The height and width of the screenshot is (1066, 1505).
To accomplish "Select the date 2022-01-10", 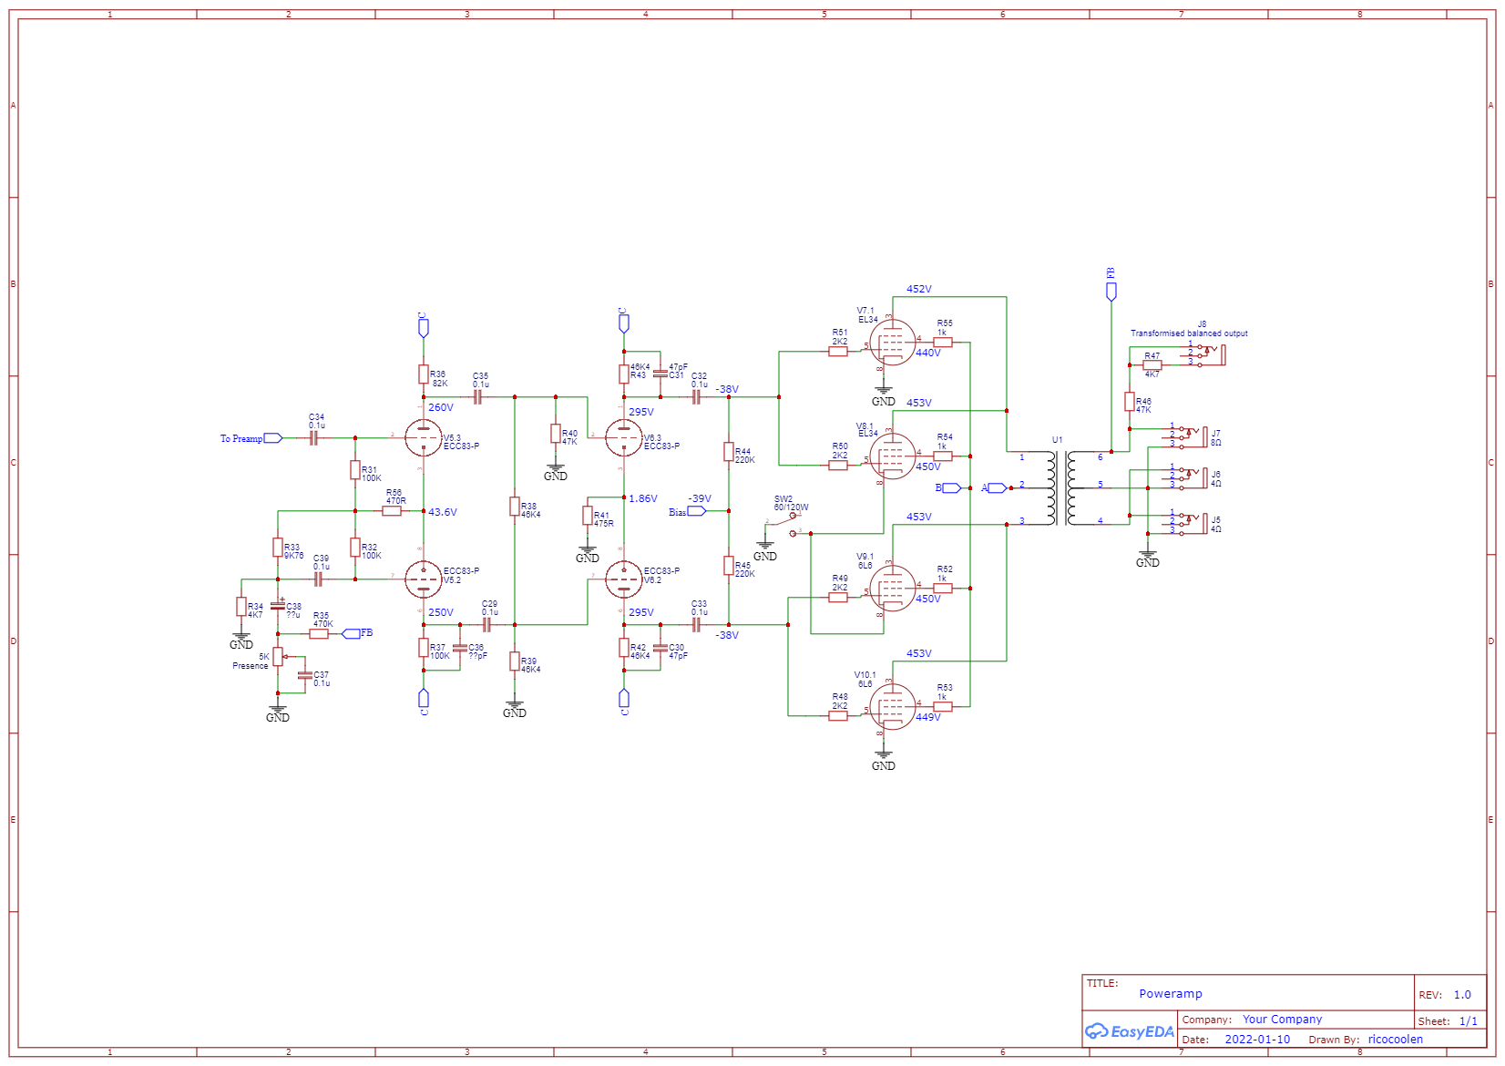I will click(x=1257, y=1040).
